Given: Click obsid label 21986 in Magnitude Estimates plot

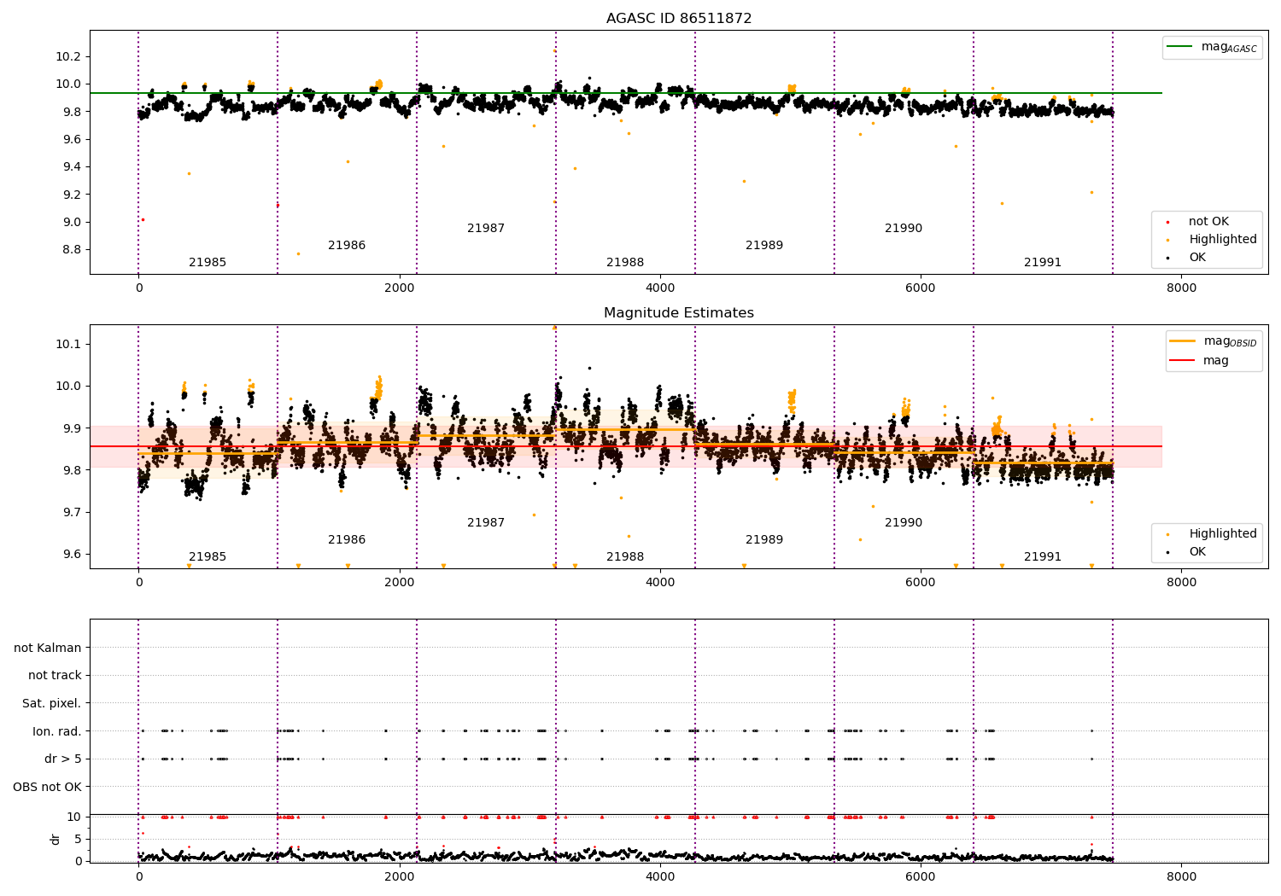Looking at the screenshot, I should (x=347, y=540).
